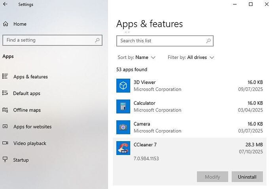
Task: Click the Camera app icon
Action: click(123, 127)
